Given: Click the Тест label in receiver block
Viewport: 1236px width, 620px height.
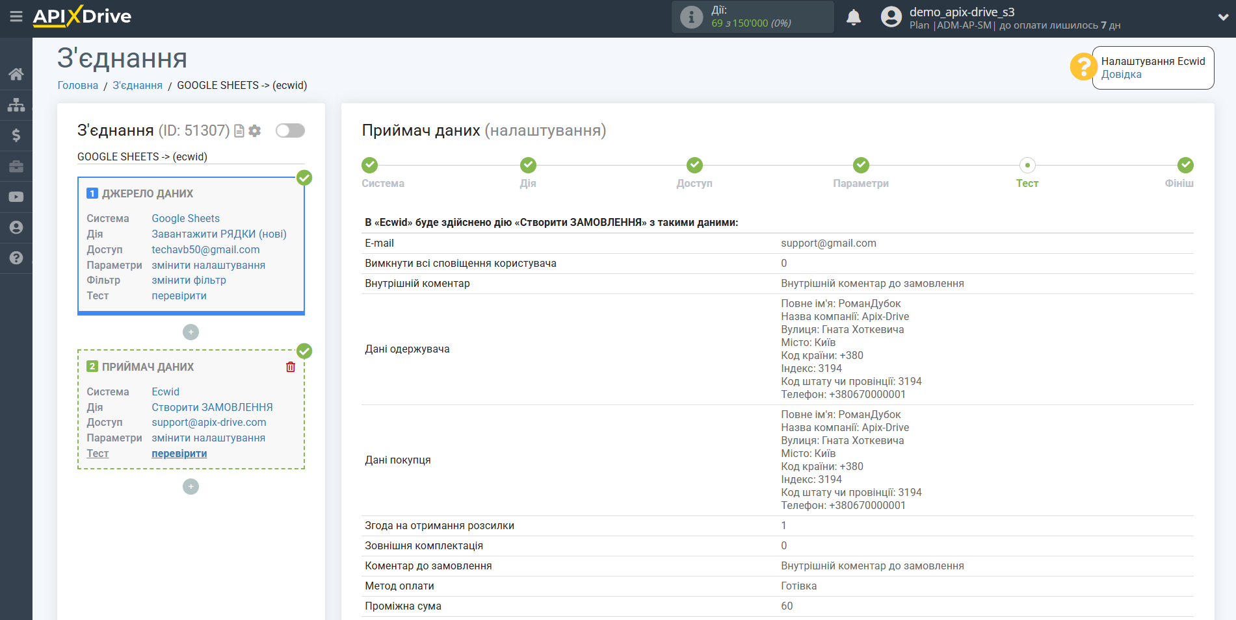Looking at the screenshot, I should pyautogui.click(x=98, y=454).
